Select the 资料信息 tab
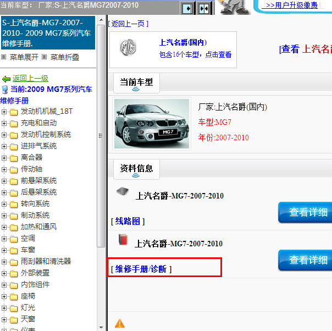 pos(136,169)
